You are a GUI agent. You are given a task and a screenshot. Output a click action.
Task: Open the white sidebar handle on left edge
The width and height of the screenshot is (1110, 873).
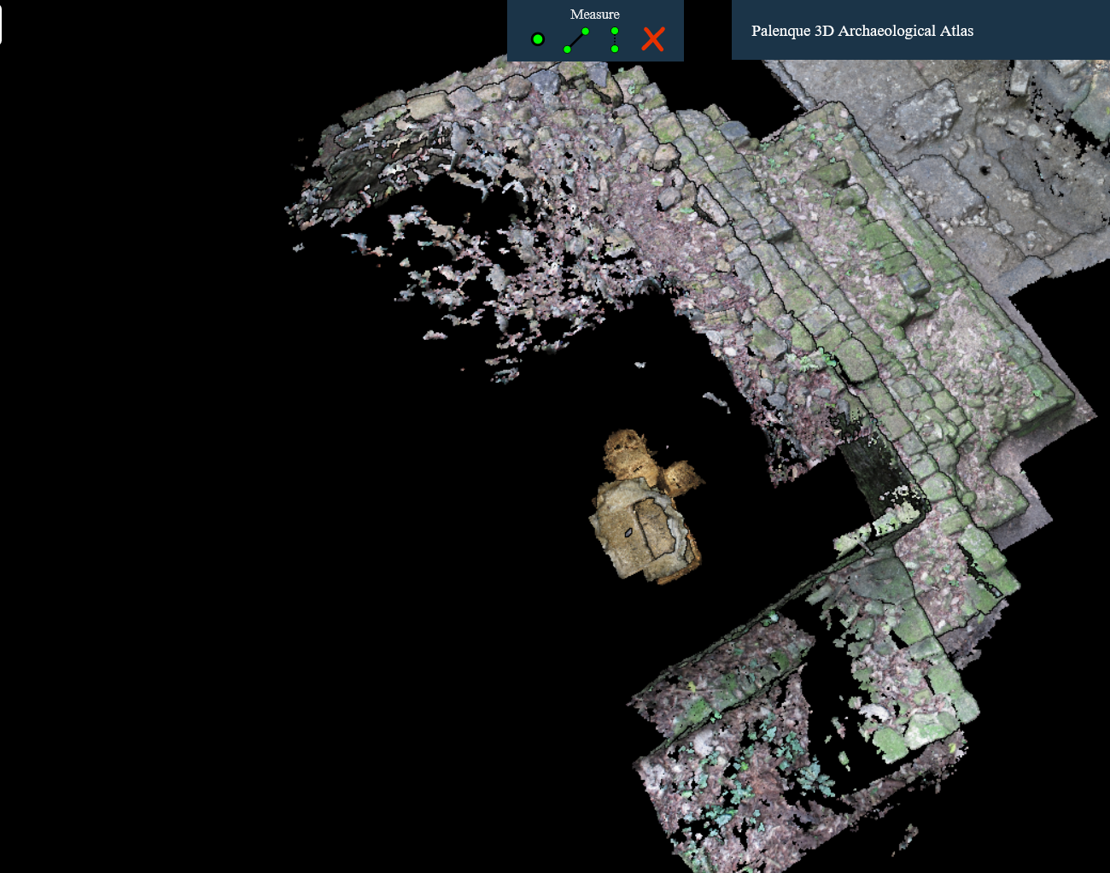tap(3, 24)
